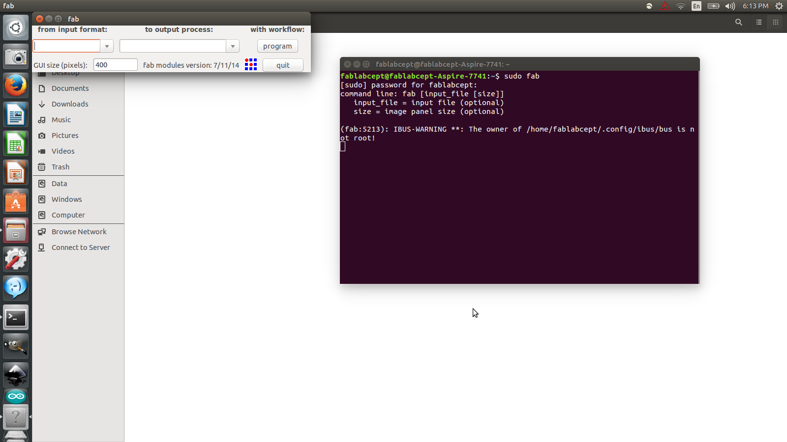Open the sound volume indicator

pyautogui.click(x=730, y=6)
